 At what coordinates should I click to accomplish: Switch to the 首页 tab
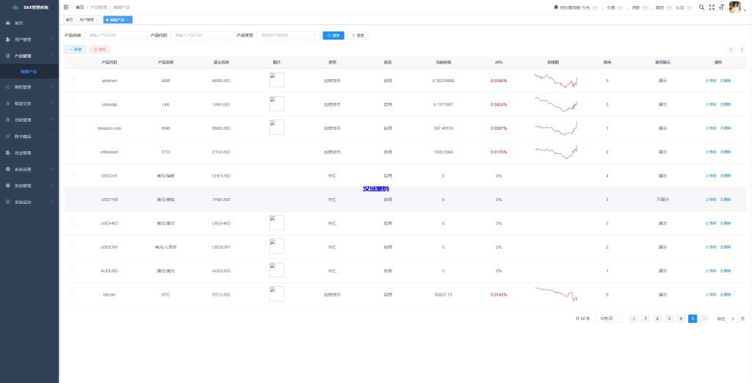pyautogui.click(x=69, y=20)
